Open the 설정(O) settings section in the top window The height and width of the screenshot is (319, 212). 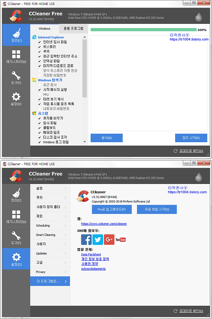coord(16,99)
